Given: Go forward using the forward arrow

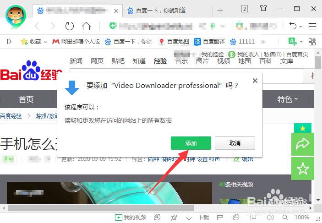Looking at the screenshot, I should pos(53,26).
